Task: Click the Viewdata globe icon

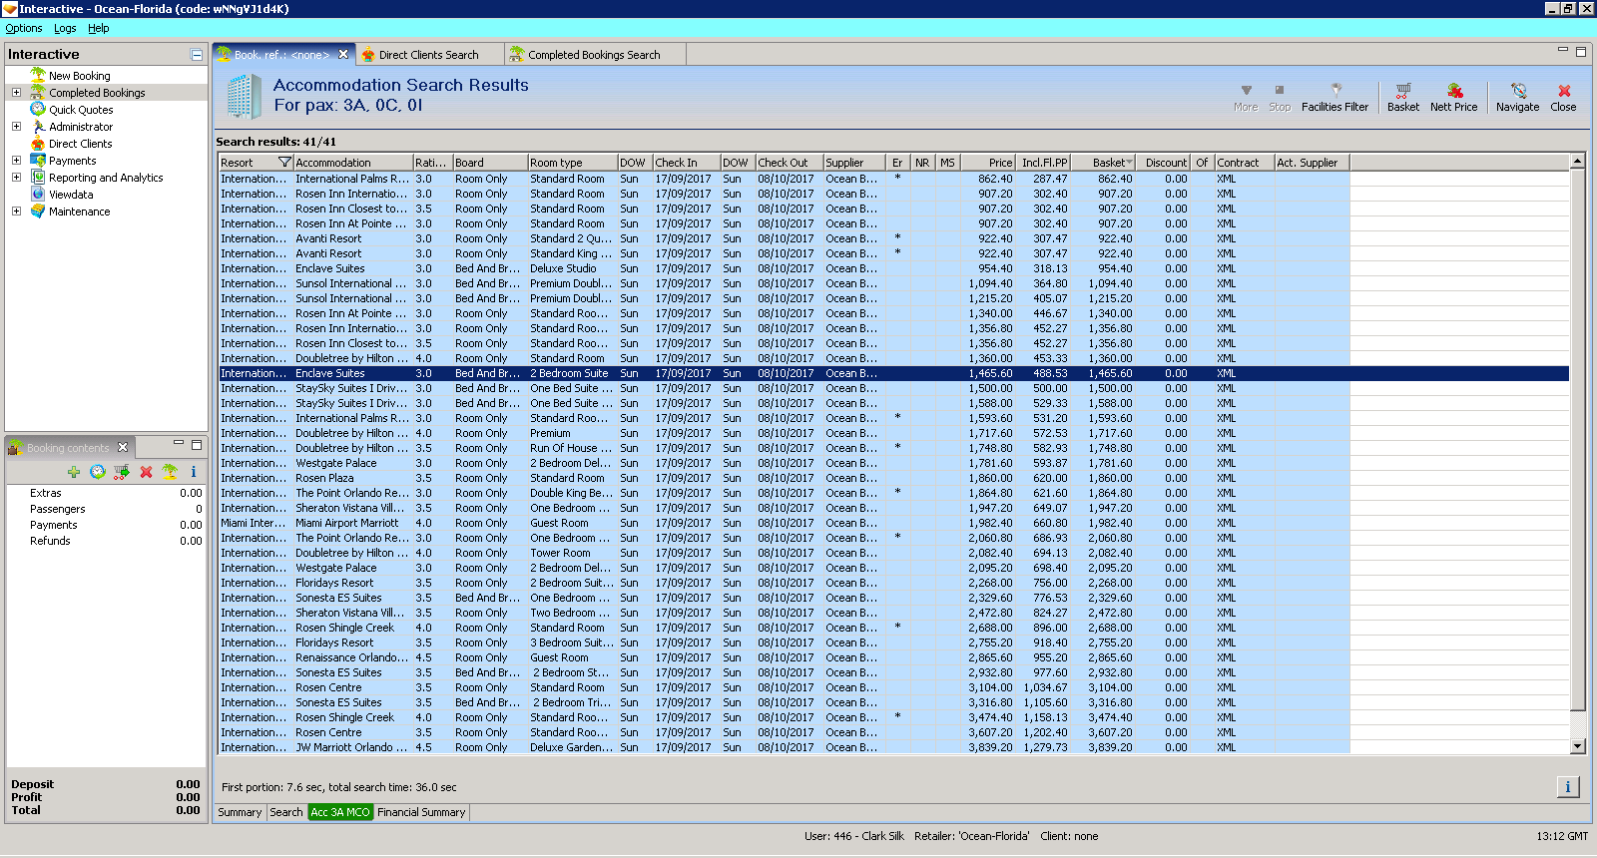Action: coord(38,194)
